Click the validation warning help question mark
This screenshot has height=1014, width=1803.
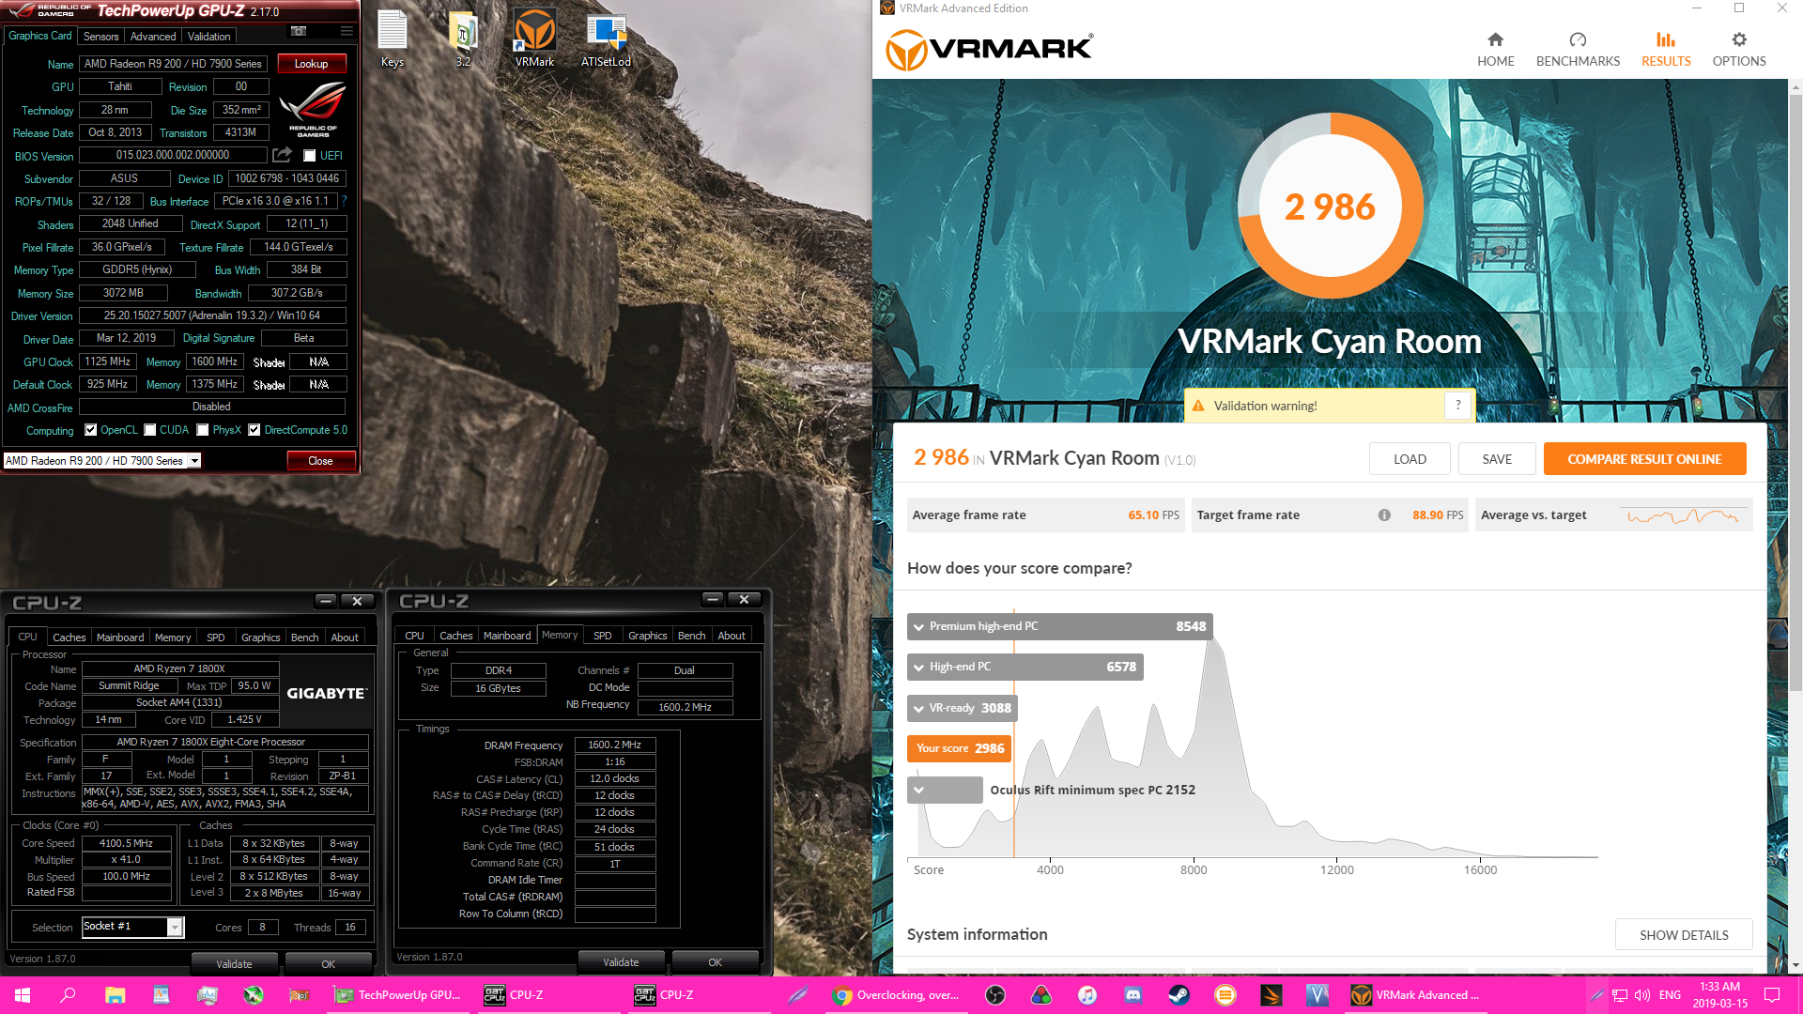[1457, 406]
